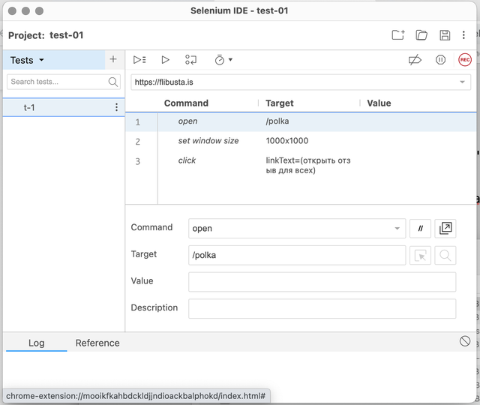Open the Command name dropdown list
The height and width of the screenshot is (405, 480).
tap(397, 229)
